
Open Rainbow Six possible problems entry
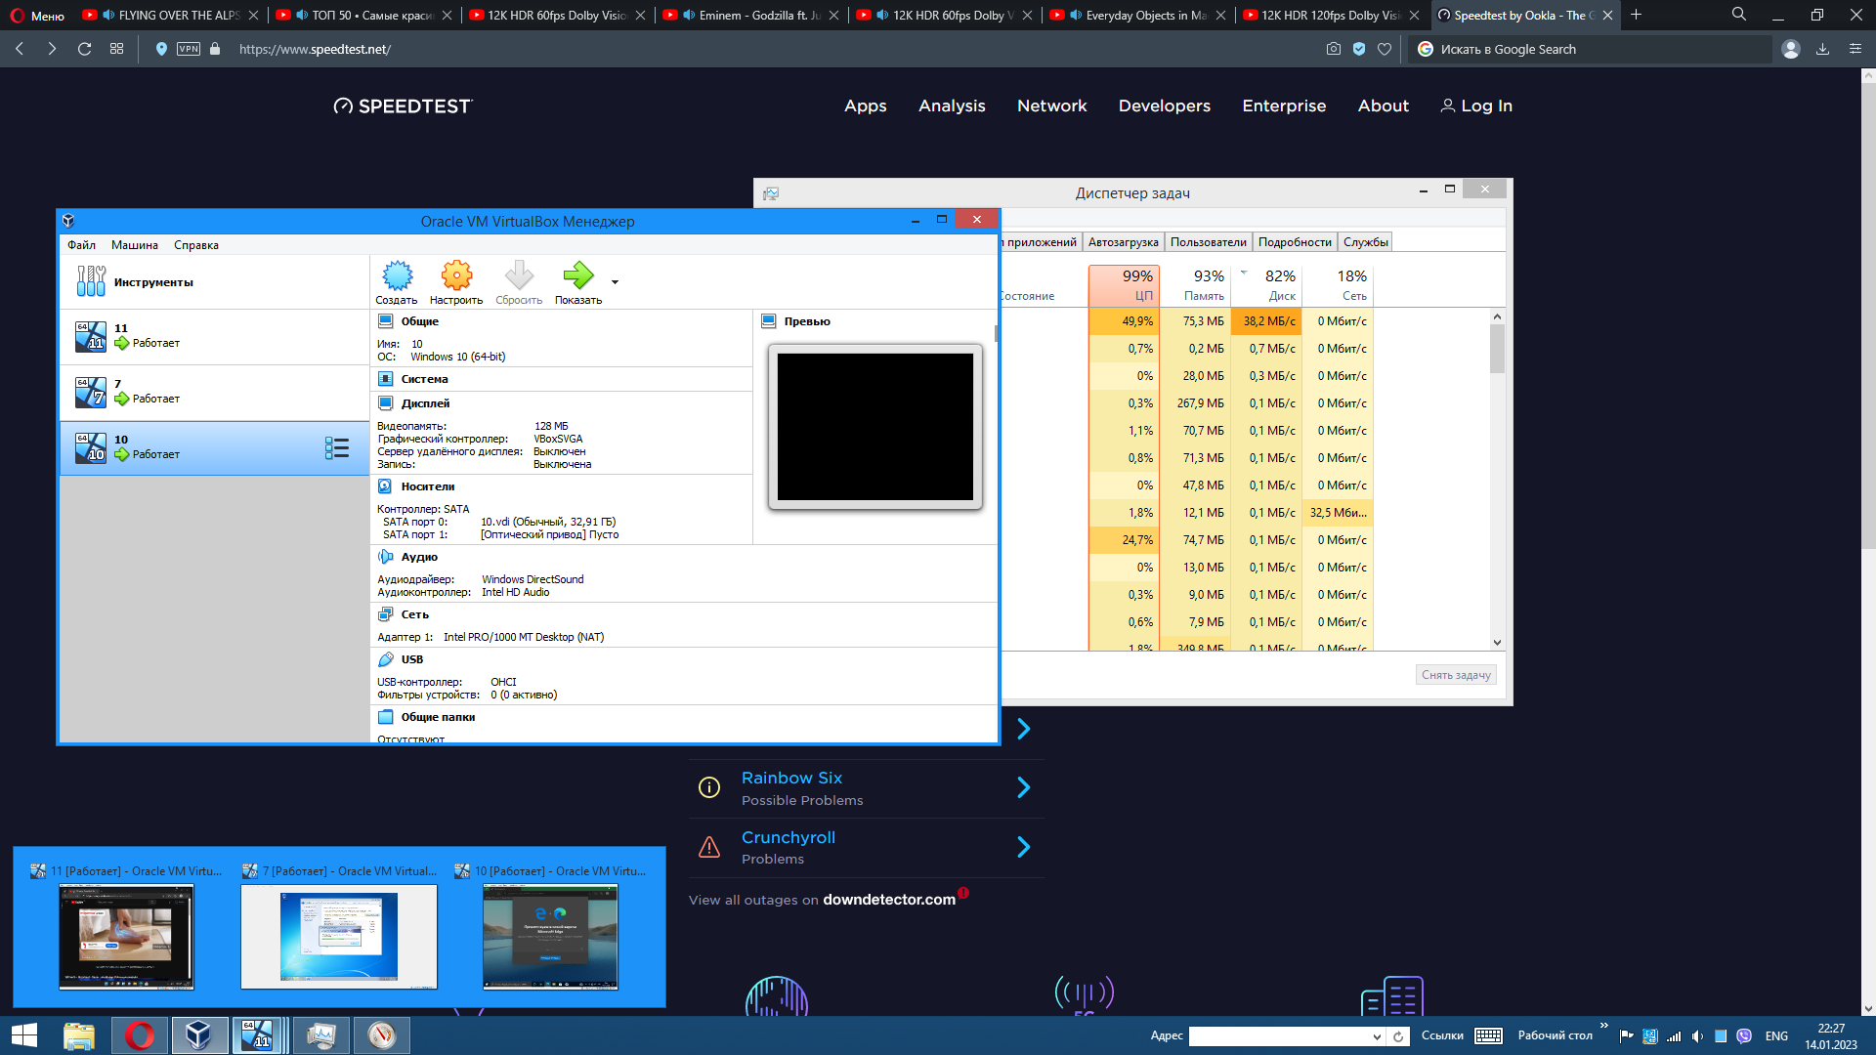coord(866,788)
